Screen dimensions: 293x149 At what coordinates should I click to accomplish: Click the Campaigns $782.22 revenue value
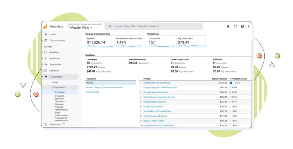tap(92, 67)
